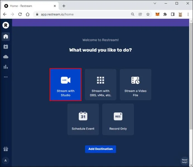
Task: Open the MetaMask fox extension
Action: click(157, 14)
